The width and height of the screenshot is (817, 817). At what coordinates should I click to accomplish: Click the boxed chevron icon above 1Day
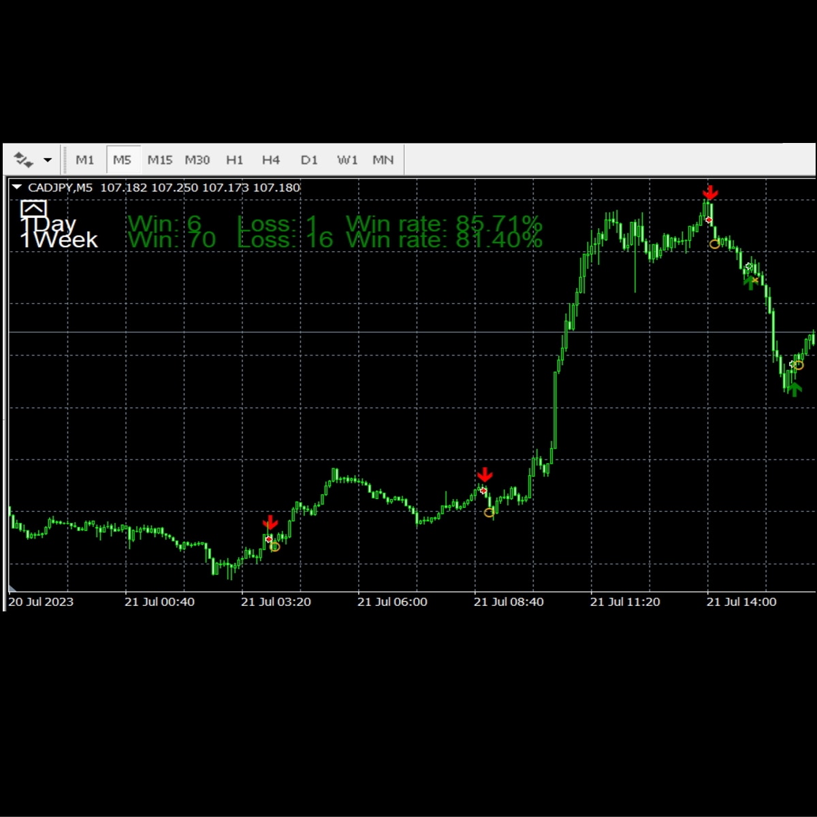click(x=33, y=209)
